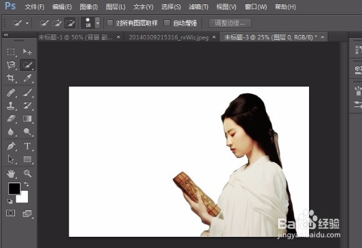Open the 滤镜(T) menu
This screenshot has height=248, width=362.
199,7
